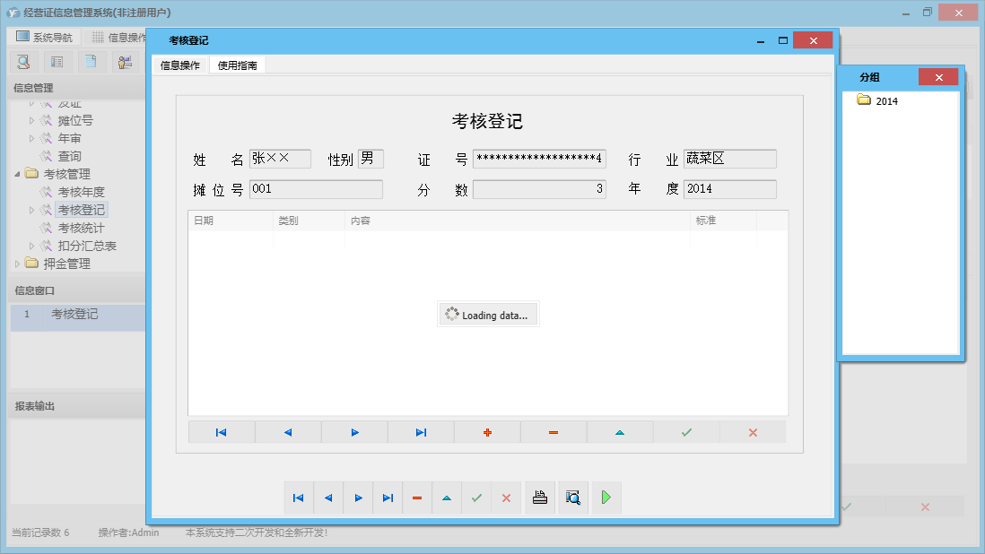Add a new record with the red plus icon
This screenshot has height=554, width=985.
[487, 431]
